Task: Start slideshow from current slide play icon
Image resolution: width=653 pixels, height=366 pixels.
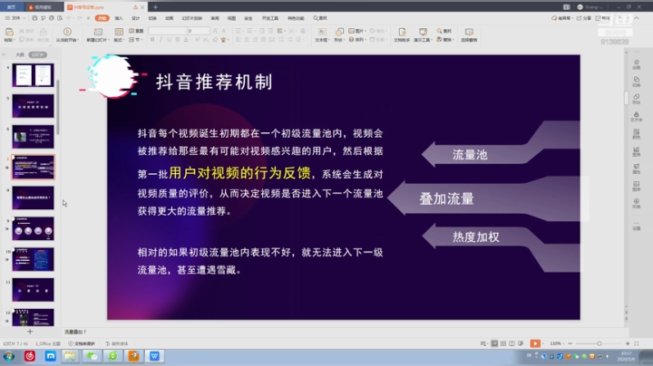Action: click(x=67, y=32)
